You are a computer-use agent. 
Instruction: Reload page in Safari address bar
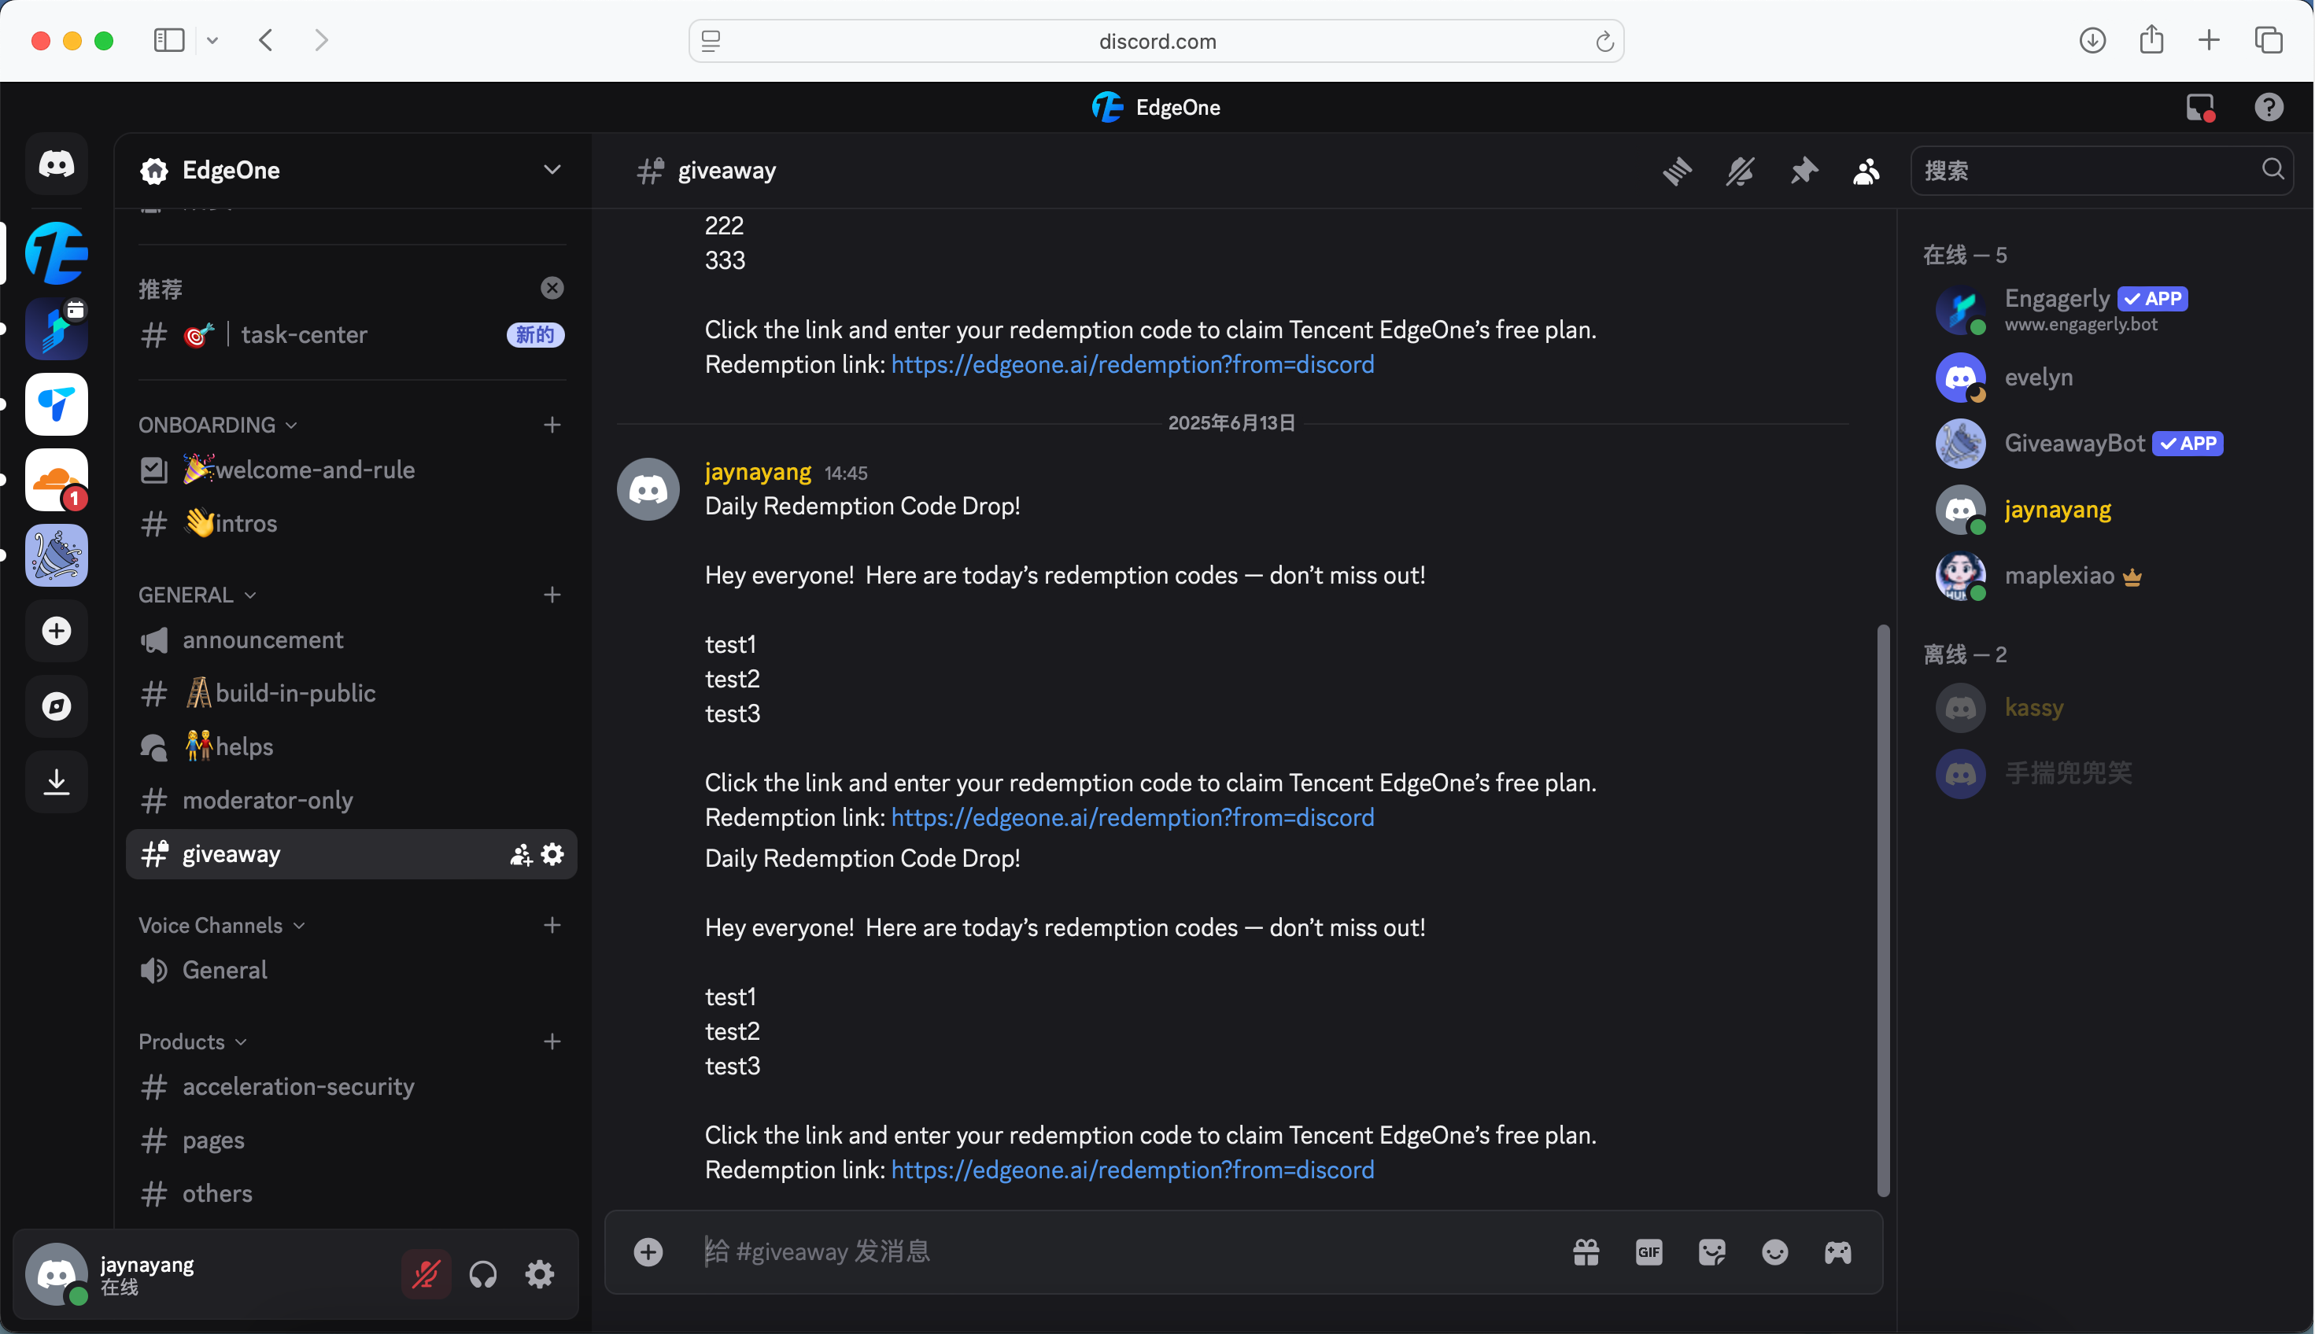pyautogui.click(x=1604, y=41)
